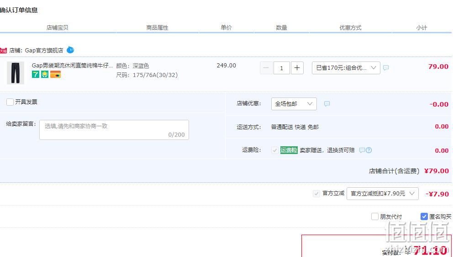453x257 pixels.
Task: Click the 卖家赠送, 退换货可赔 text
Action: click(x=327, y=150)
